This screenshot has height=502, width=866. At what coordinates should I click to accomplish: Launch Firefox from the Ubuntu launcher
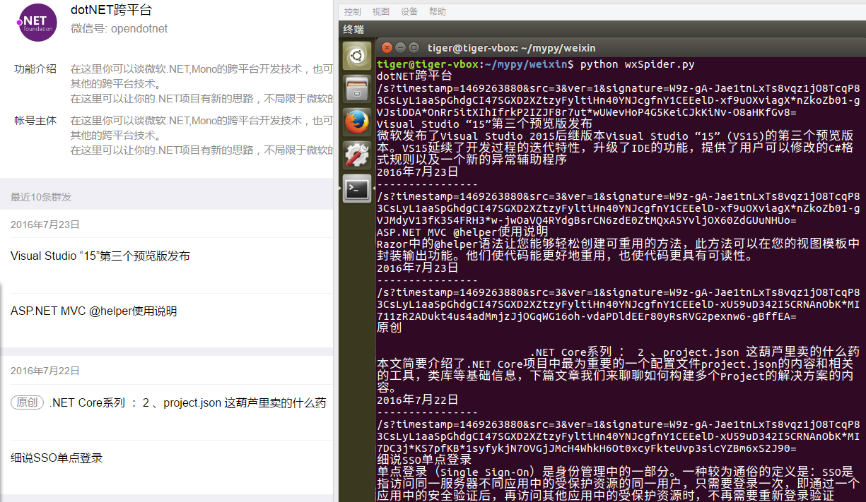tap(357, 122)
